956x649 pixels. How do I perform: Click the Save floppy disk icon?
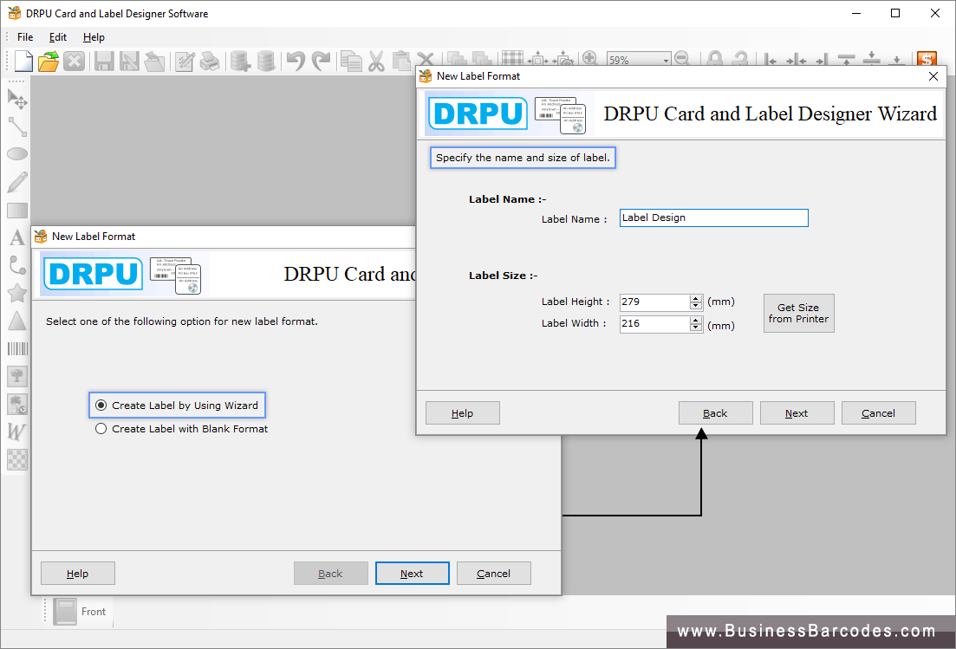[x=104, y=61]
